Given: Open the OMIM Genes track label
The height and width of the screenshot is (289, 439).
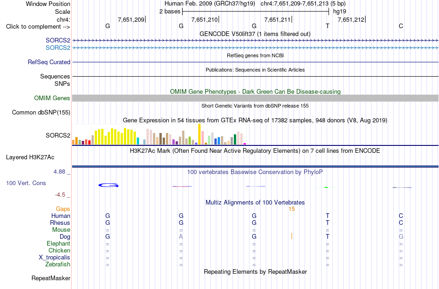Looking at the screenshot, I should (52, 98).
